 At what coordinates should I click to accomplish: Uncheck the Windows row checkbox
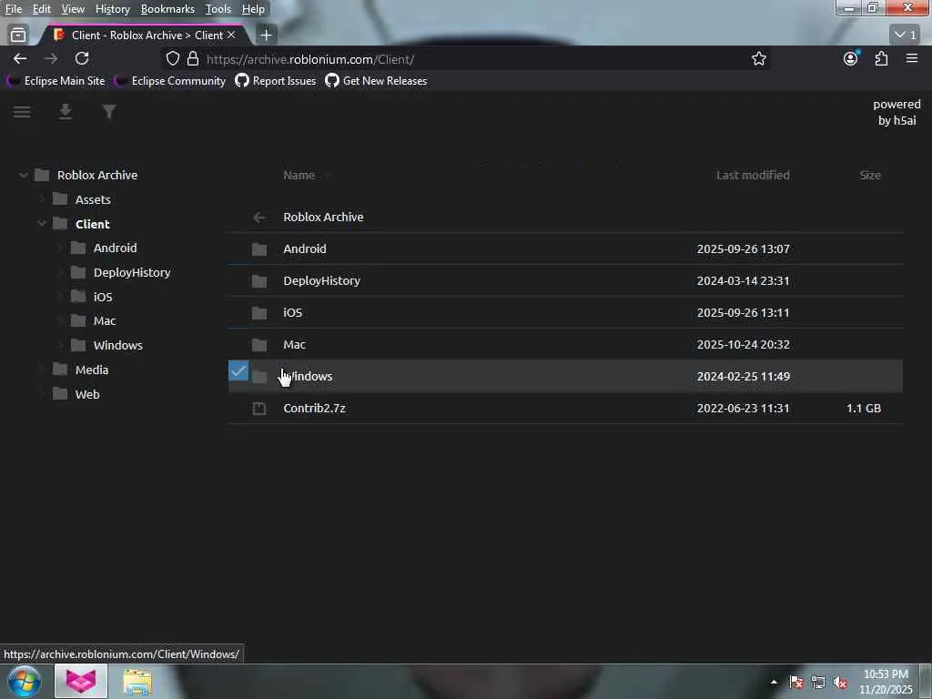pos(238,371)
